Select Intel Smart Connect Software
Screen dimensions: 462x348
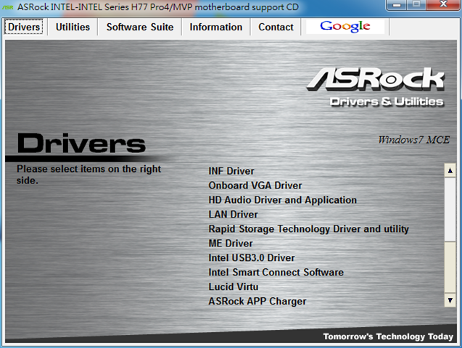coord(276,272)
